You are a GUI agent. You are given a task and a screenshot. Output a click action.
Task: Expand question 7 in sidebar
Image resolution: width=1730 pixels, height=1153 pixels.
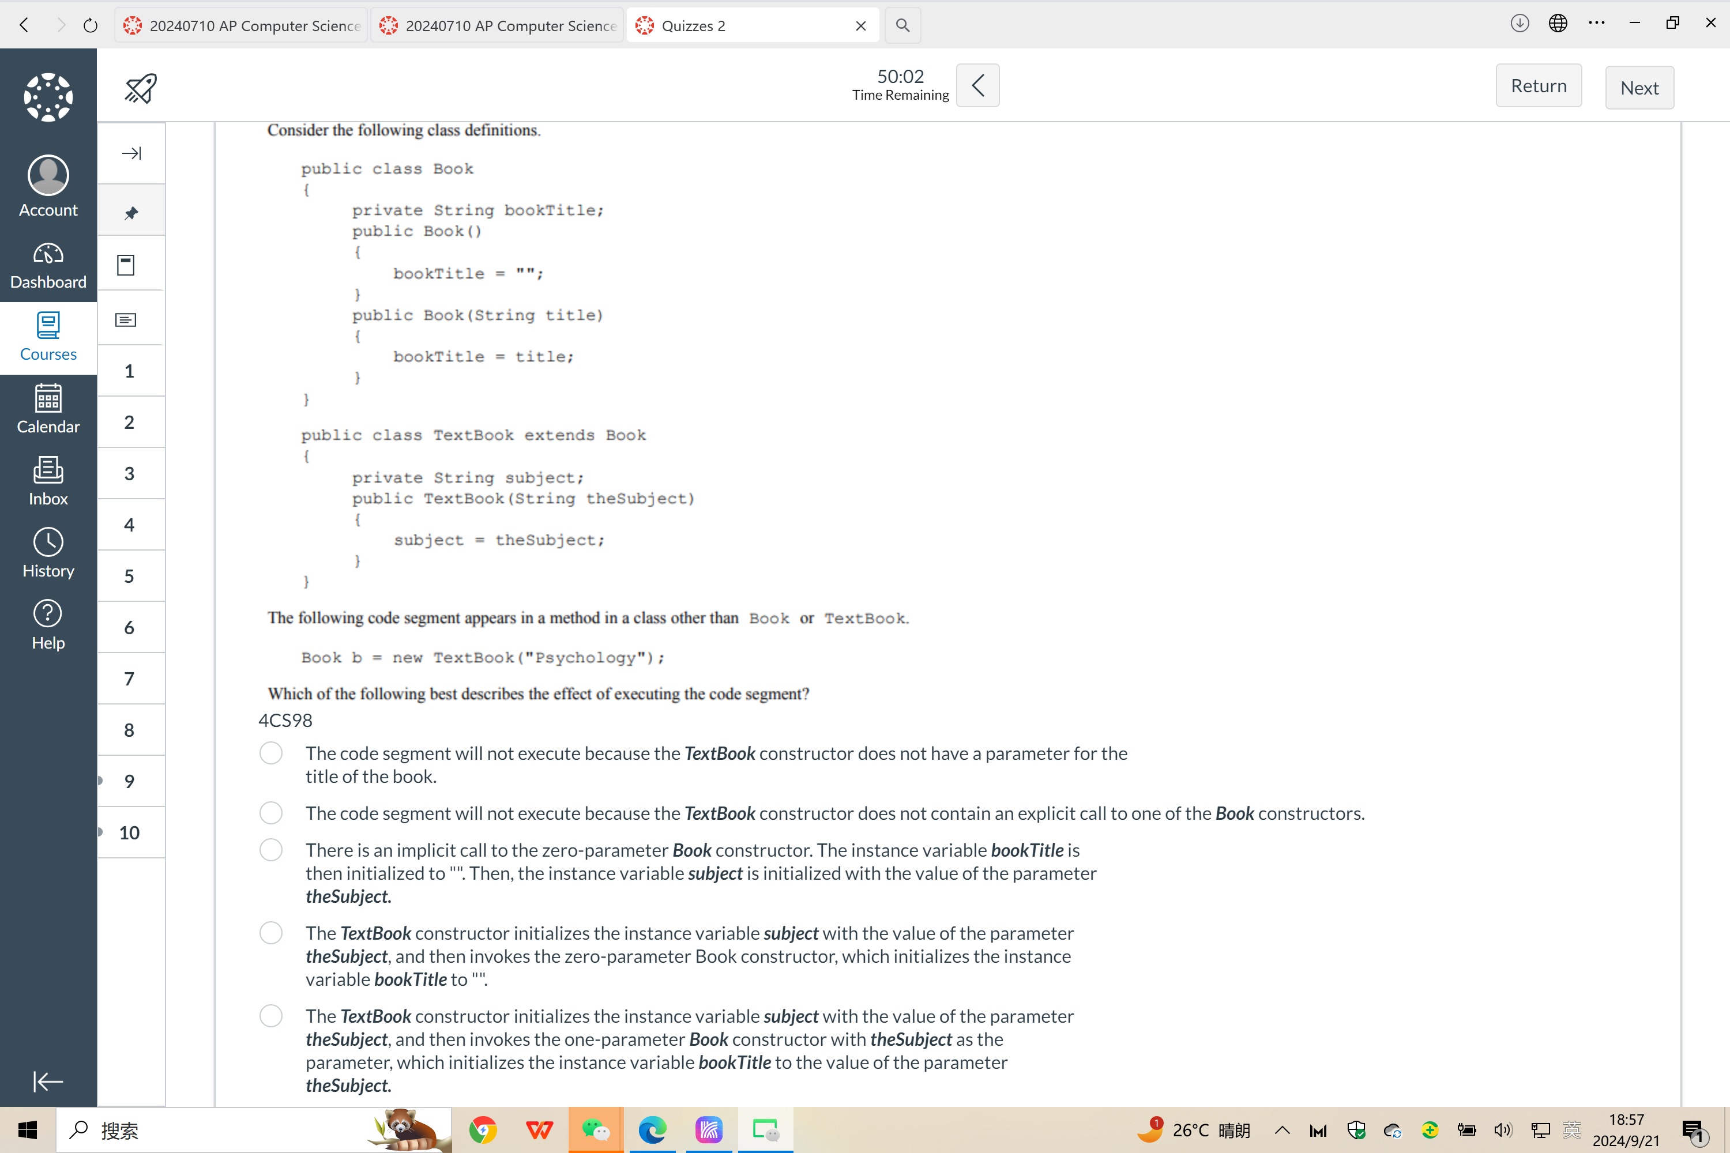(x=129, y=678)
